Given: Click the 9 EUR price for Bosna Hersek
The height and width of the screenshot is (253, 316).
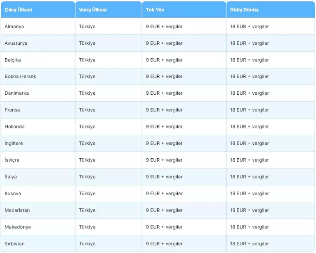Looking at the screenshot, I should pos(164,76).
